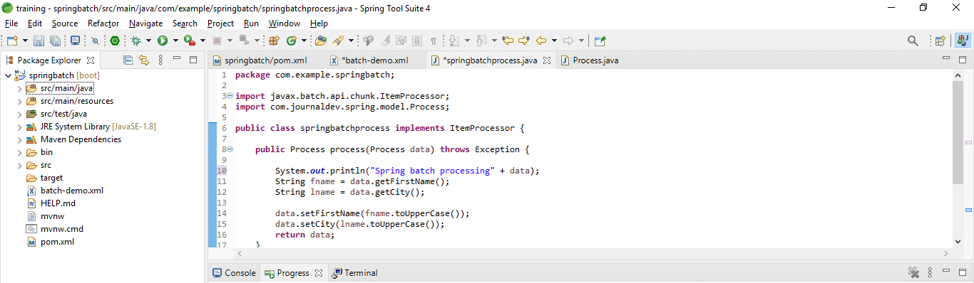Click Remove All Finished Operations in Progress view

tap(914, 272)
